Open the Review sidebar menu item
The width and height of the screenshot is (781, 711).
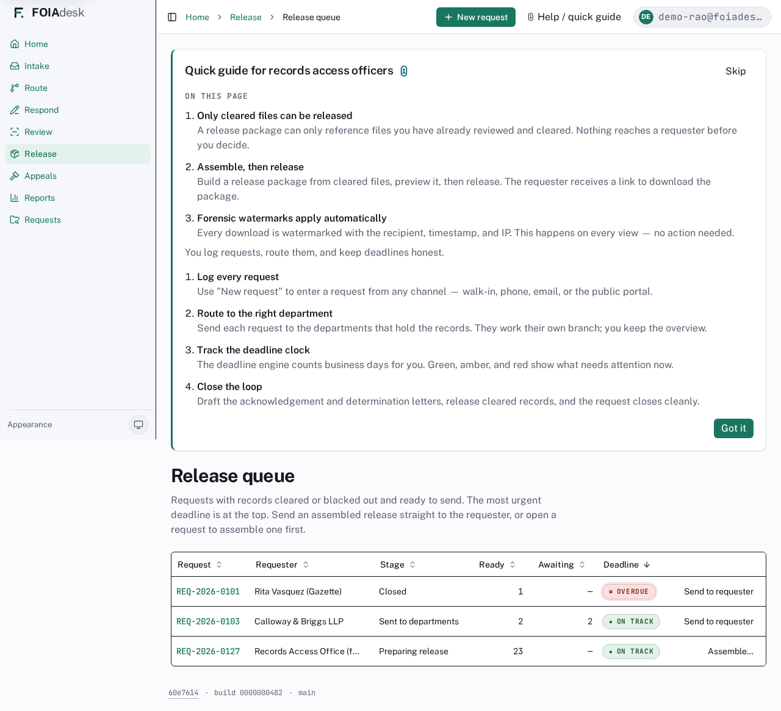(x=77, y=132)
